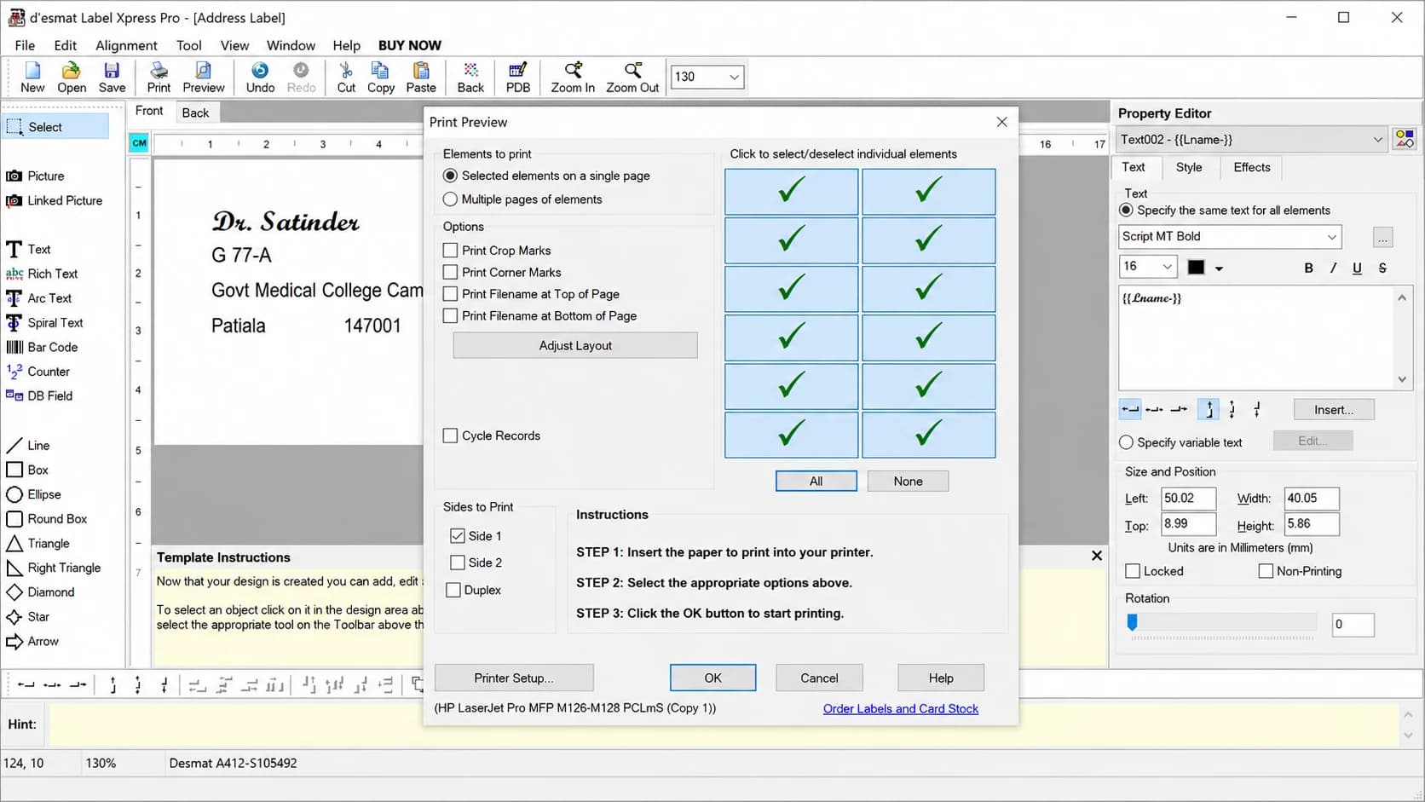Zoom In on the label design
Screen dimensions: 1425x802
[x=573, y=77]
